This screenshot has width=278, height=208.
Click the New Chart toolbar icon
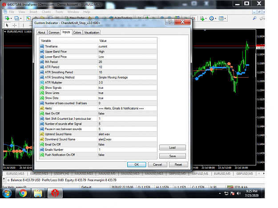(x=7, y=18)
